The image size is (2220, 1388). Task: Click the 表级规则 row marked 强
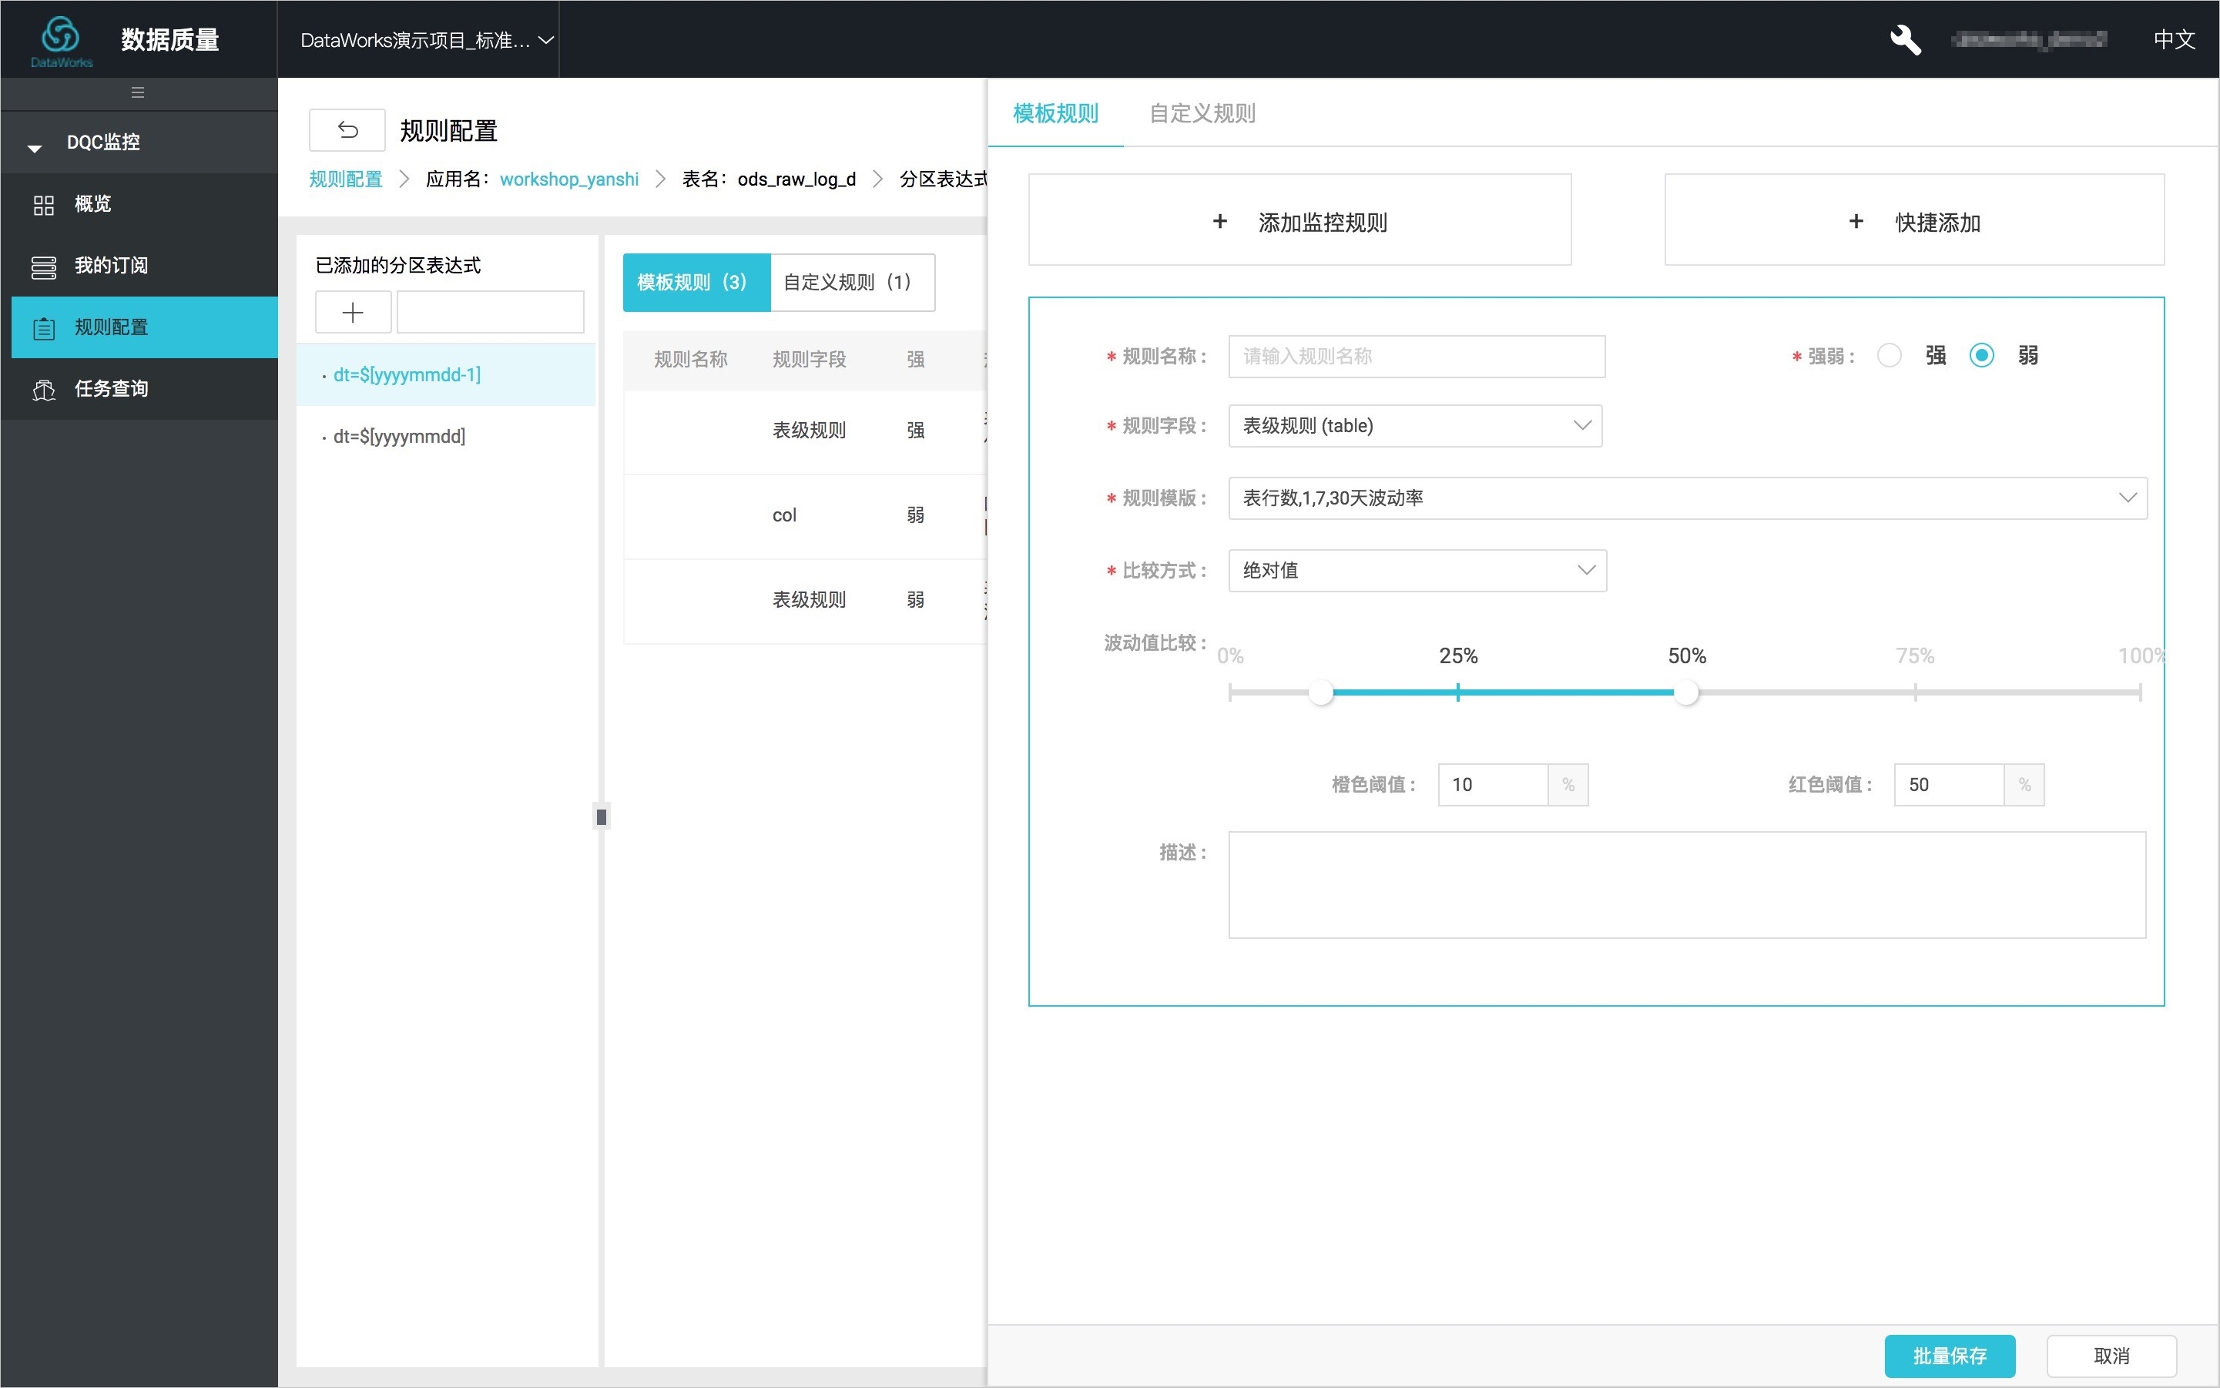805,431
